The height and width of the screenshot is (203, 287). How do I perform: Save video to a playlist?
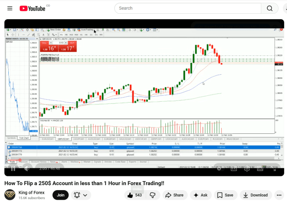coord(225,195)
